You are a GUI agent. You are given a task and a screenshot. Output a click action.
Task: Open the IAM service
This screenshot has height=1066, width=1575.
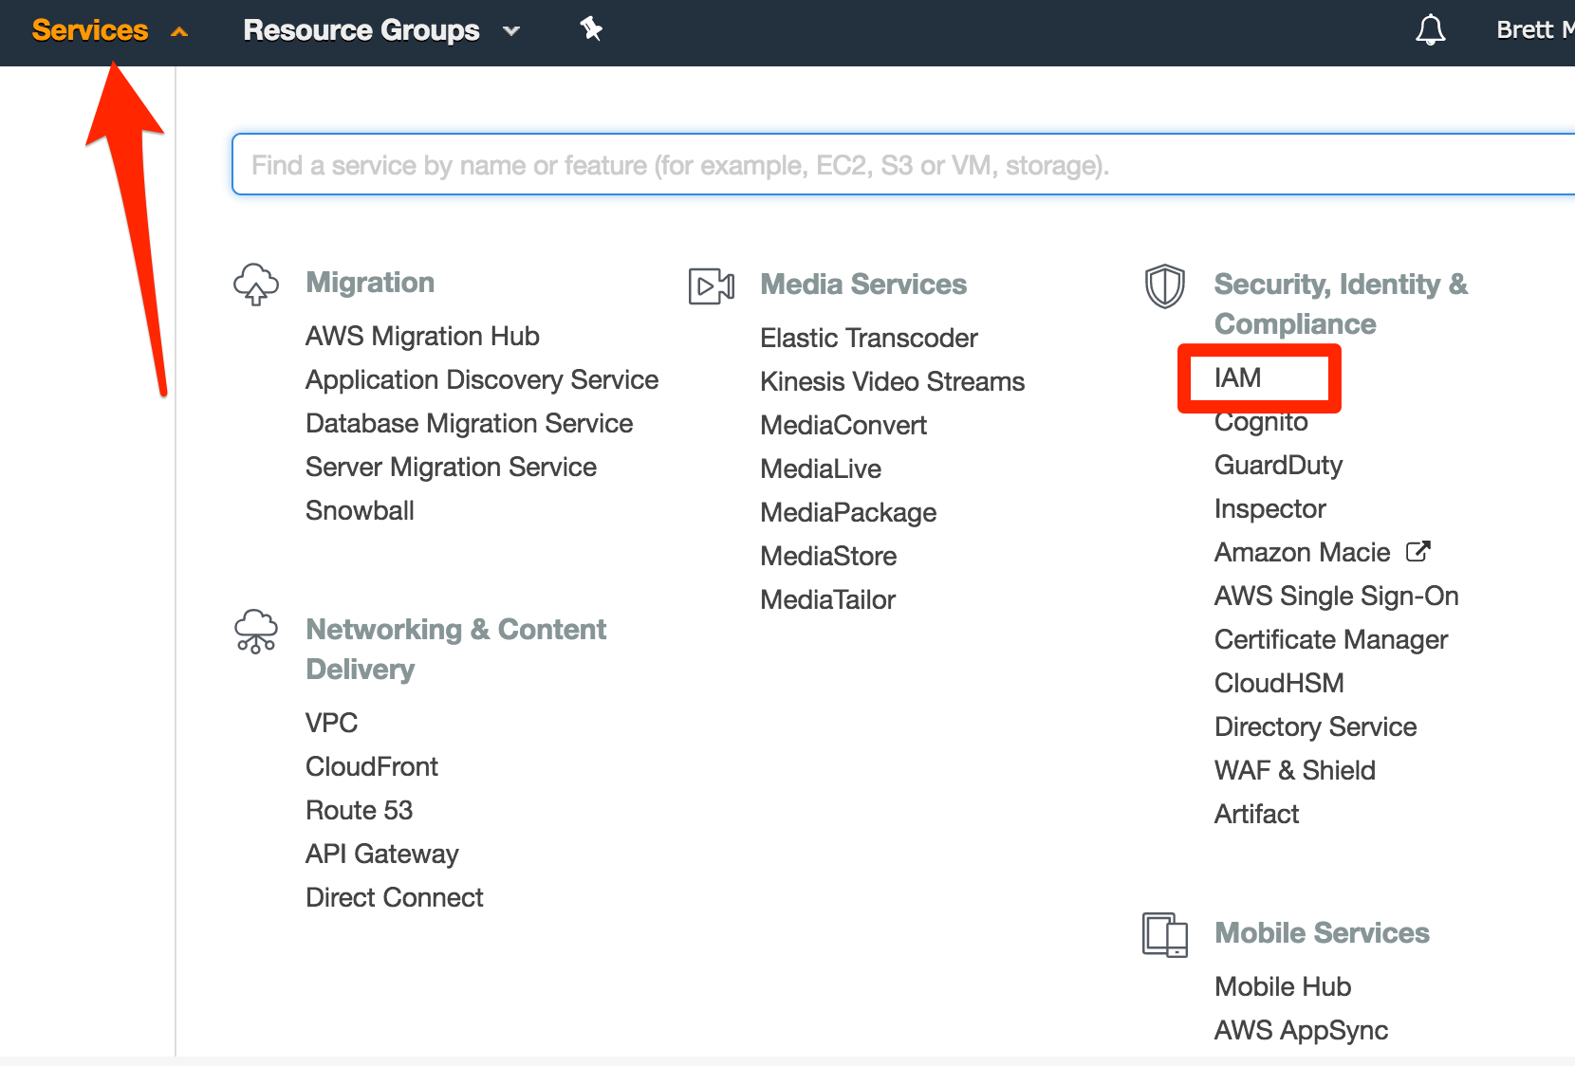(1238, 377)
